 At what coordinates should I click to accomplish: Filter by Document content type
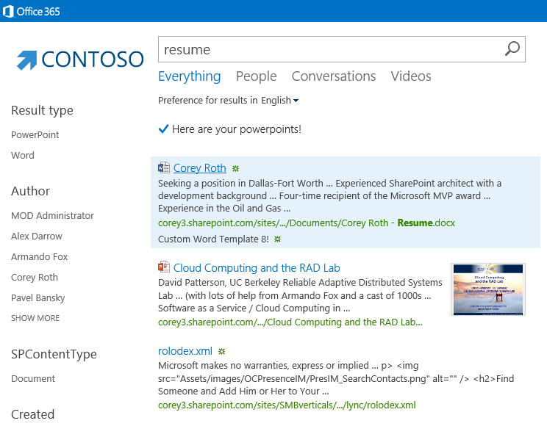click(33, 379)
